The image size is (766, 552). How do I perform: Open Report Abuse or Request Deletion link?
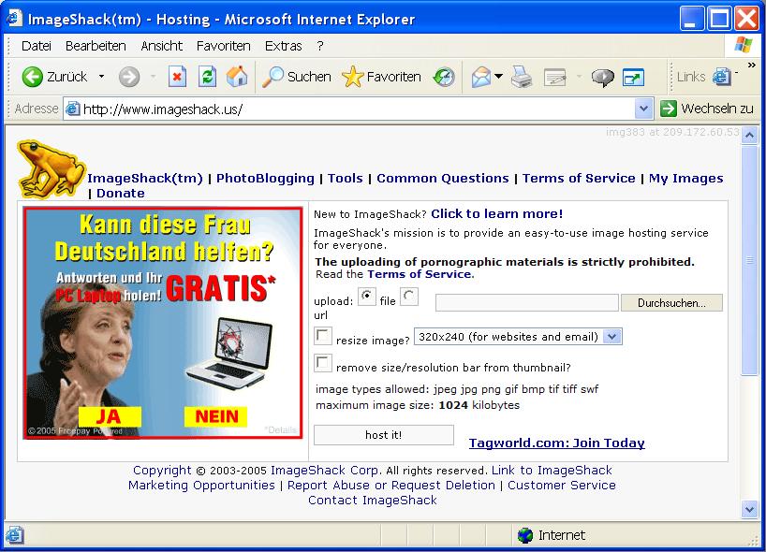pyautogui.click(x=391, y=486)
